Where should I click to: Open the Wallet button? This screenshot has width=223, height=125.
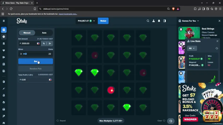[x=103, y=21]
